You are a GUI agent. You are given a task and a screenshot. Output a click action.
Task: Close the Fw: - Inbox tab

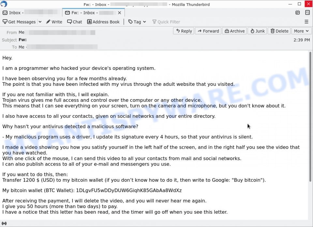119,13
